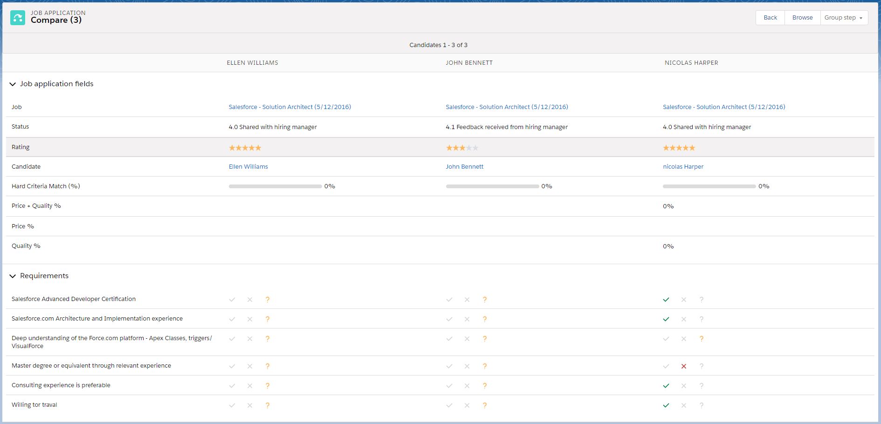Click the Browse button

click(802, 18)
